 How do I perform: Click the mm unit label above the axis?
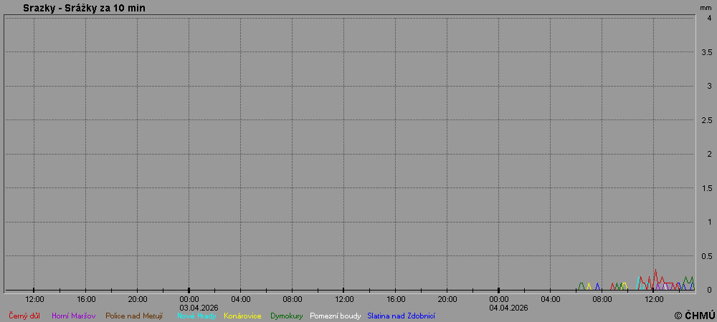tap(706, 7)
